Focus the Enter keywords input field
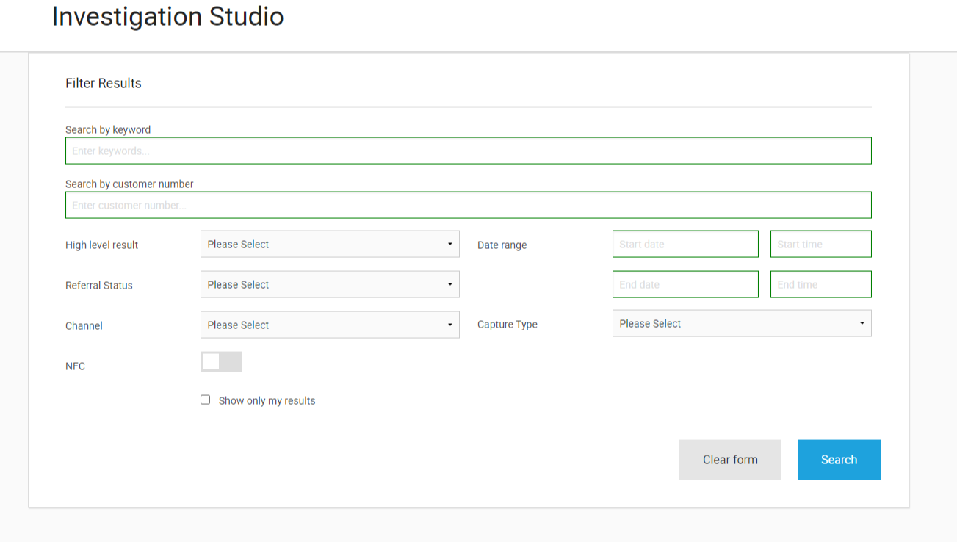The height and width of the screenshot is (542, 957). (x=468, y=151)
